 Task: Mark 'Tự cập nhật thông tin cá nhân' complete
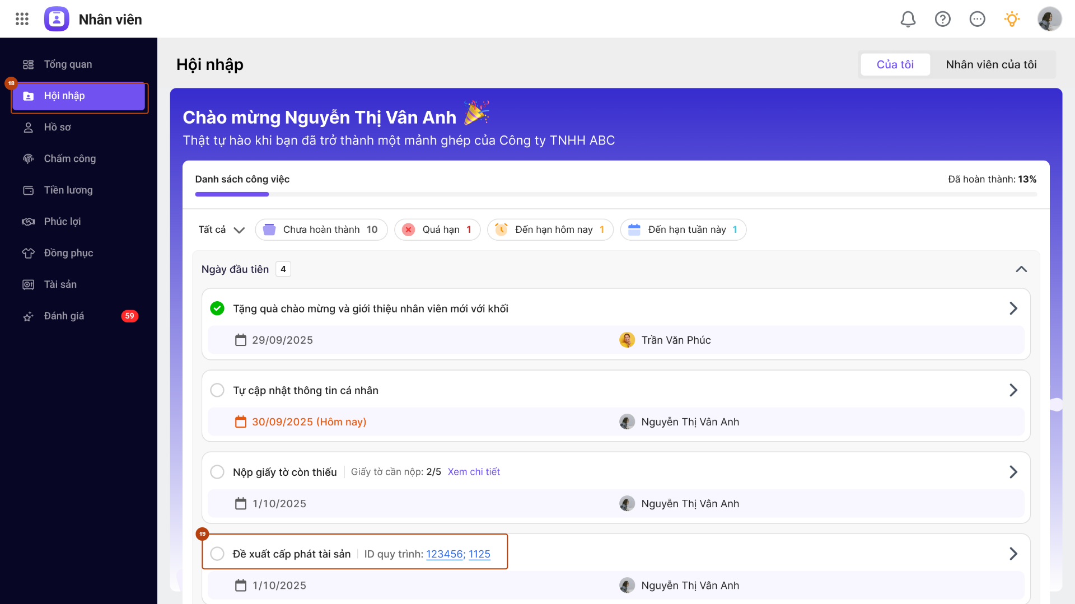tap(217, 390)
